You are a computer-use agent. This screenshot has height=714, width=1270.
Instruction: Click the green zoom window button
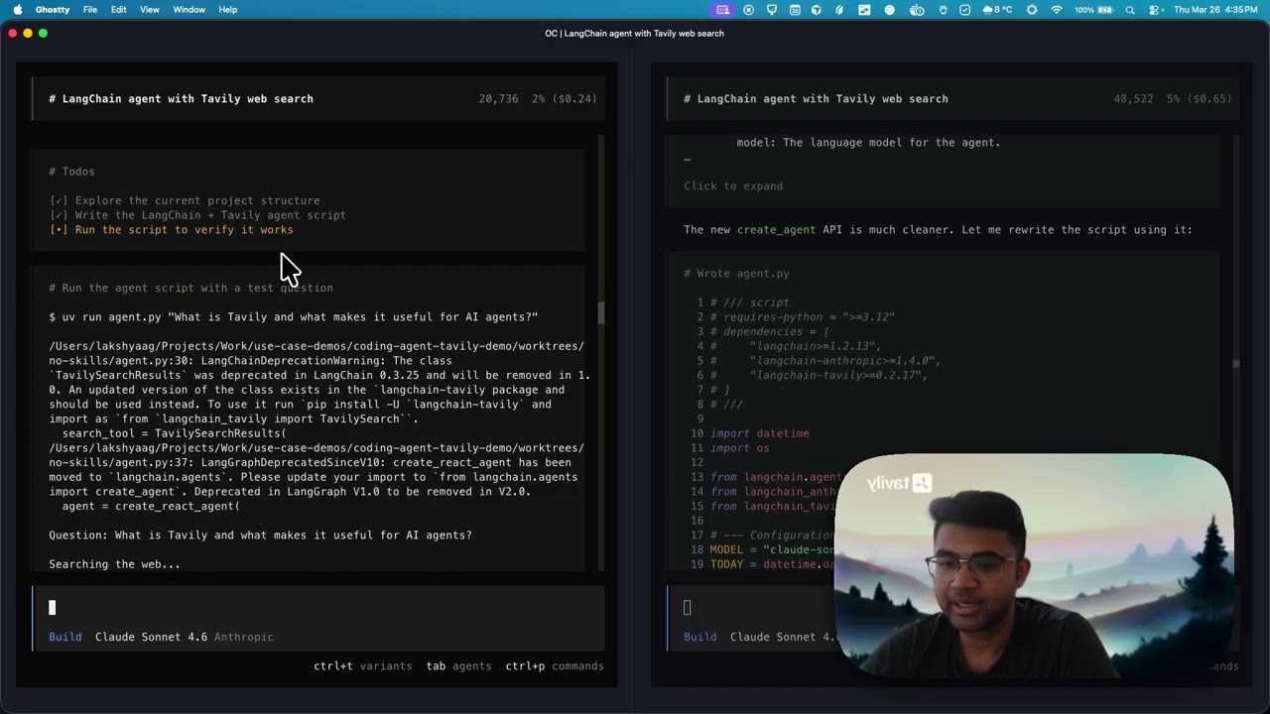[x=43, y=33]
